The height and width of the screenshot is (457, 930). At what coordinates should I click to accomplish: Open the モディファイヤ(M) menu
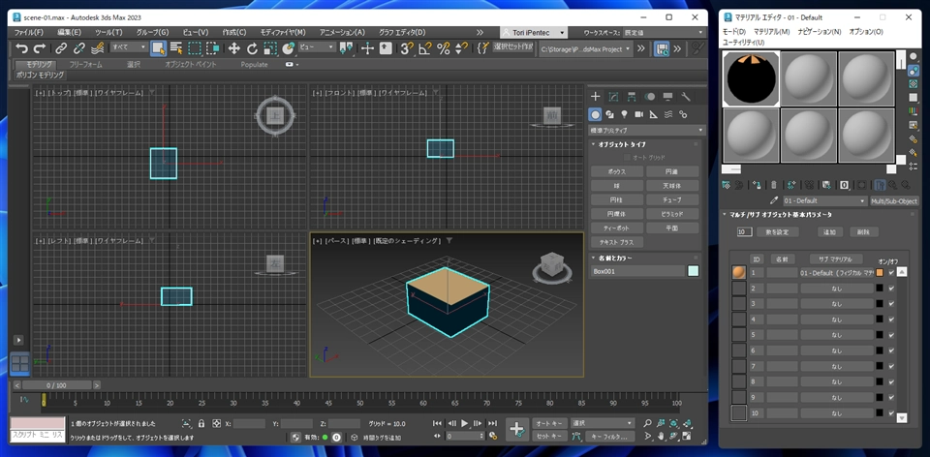[283, 32]
